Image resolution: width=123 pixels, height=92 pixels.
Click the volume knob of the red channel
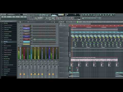22,39
